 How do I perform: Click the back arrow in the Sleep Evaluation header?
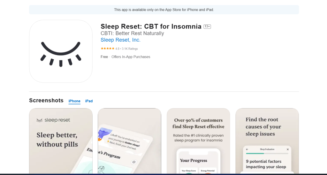point(247,149)
